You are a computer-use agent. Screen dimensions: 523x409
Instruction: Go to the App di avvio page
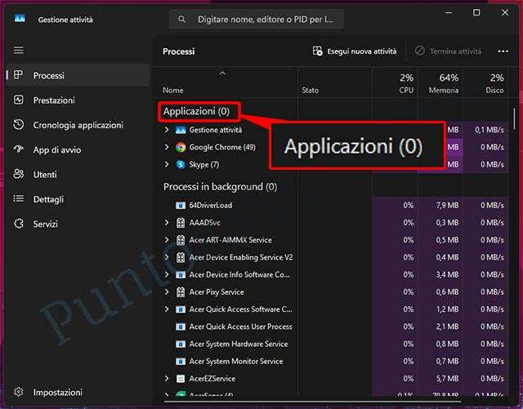point(56,149)
